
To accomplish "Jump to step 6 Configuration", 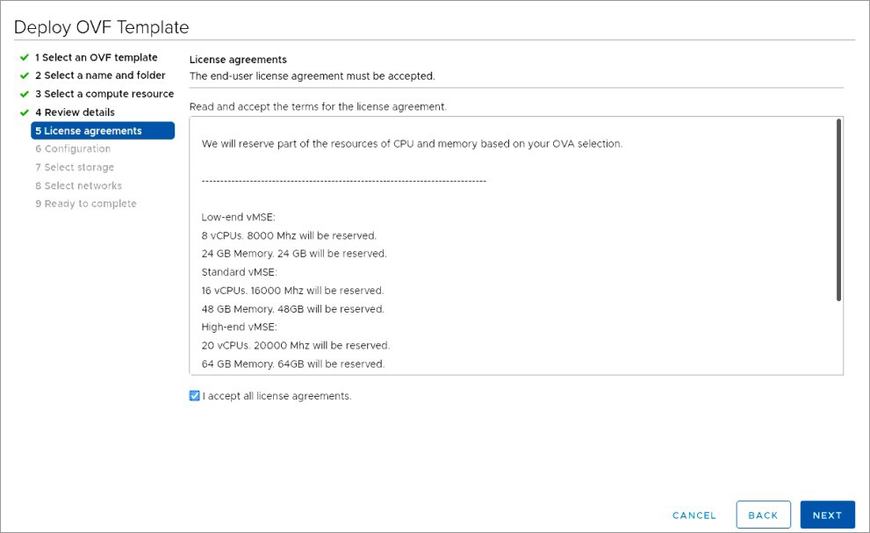I will click(72, 148).
